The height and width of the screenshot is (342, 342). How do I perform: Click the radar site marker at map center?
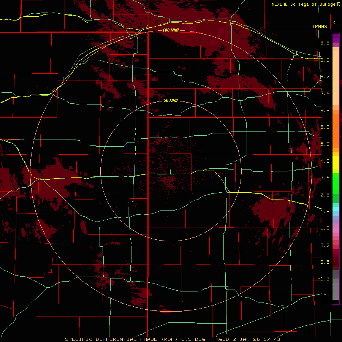pyautogui.click(x=170, y=172)
